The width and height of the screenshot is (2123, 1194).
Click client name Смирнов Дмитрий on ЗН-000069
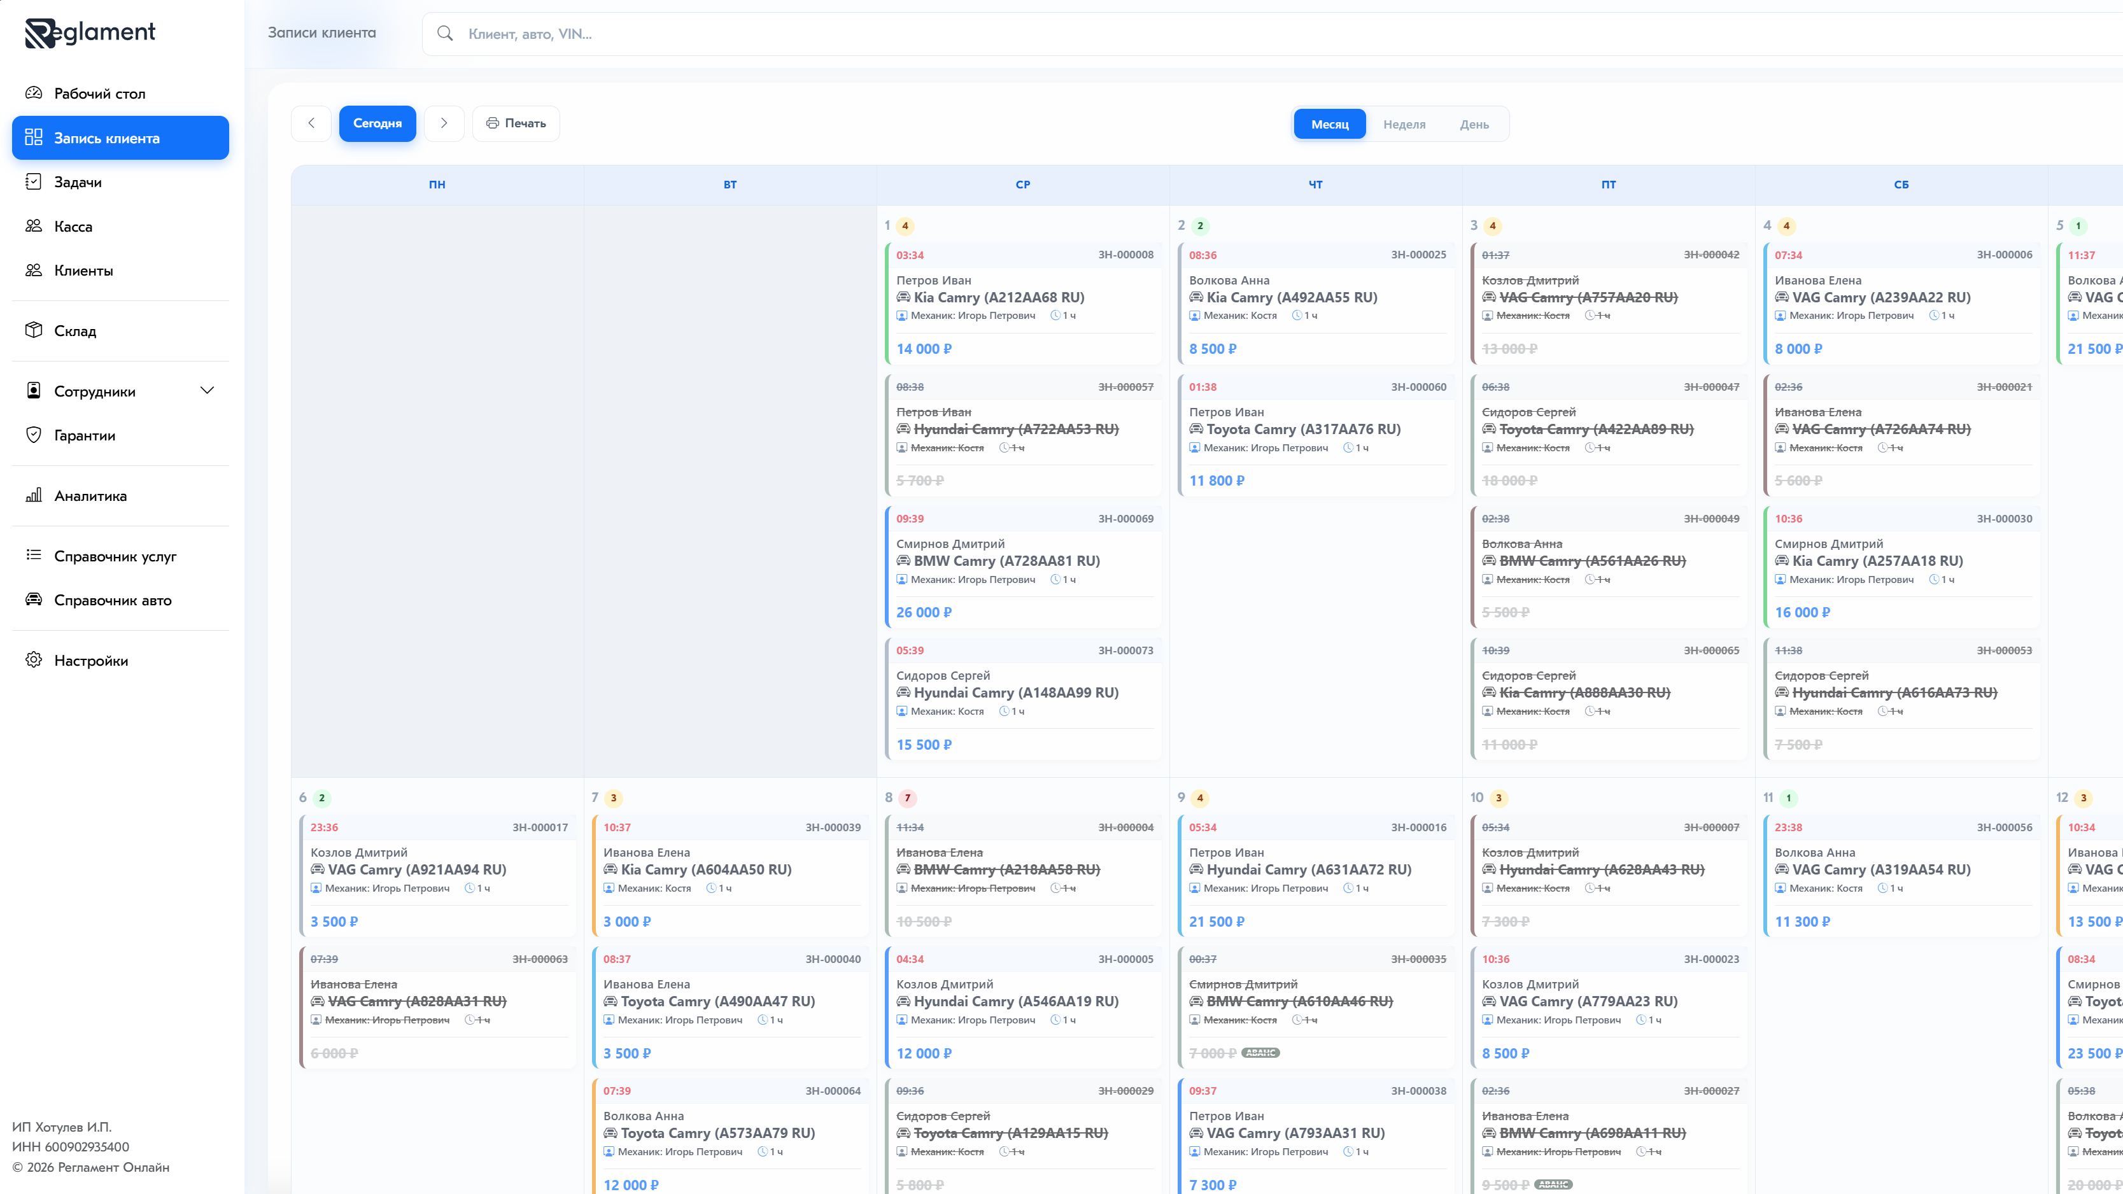950,544
